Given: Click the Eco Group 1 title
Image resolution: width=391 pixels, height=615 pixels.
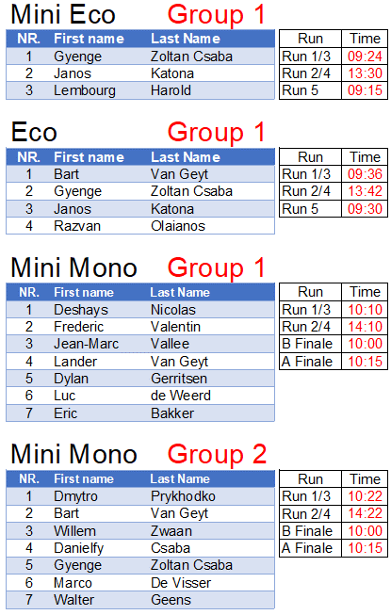Looking at the screenshot, I should (138, 132).
